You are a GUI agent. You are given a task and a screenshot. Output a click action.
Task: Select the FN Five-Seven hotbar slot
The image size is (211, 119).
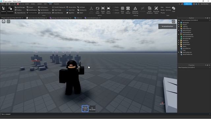[92, 109]
